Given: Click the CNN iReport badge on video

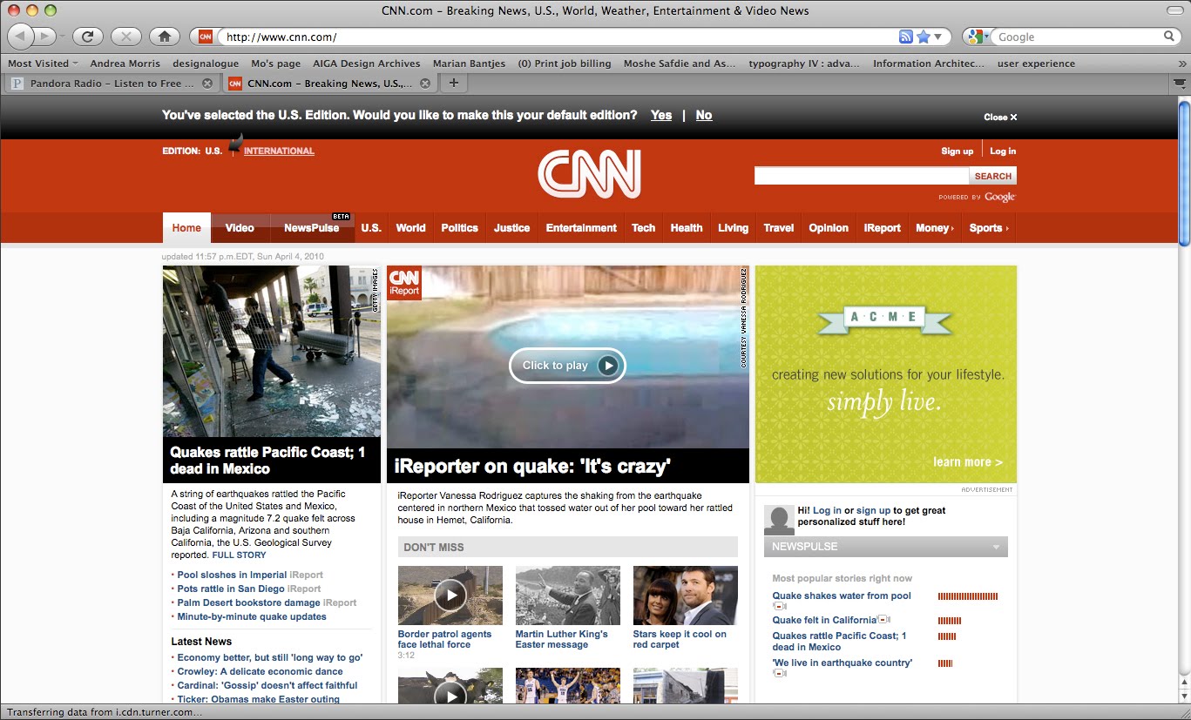Looking at the screenshot, I should 404,283.
